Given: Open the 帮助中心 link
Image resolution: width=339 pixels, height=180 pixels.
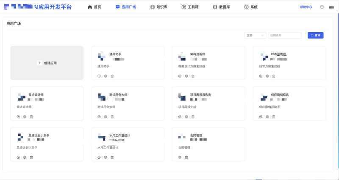Looking at the screenshot, I should [x=306, y=7].
